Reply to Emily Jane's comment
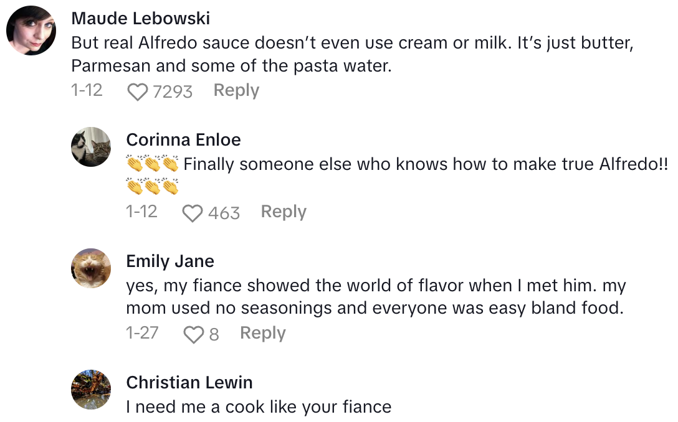The width and height of the screenshot is (678, 422). pyautogui.click(x=262, y=334)
